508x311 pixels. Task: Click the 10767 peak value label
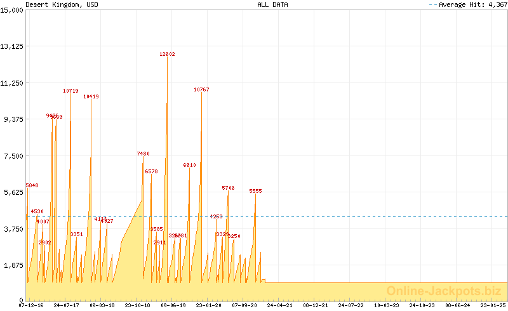pos(201,90)
